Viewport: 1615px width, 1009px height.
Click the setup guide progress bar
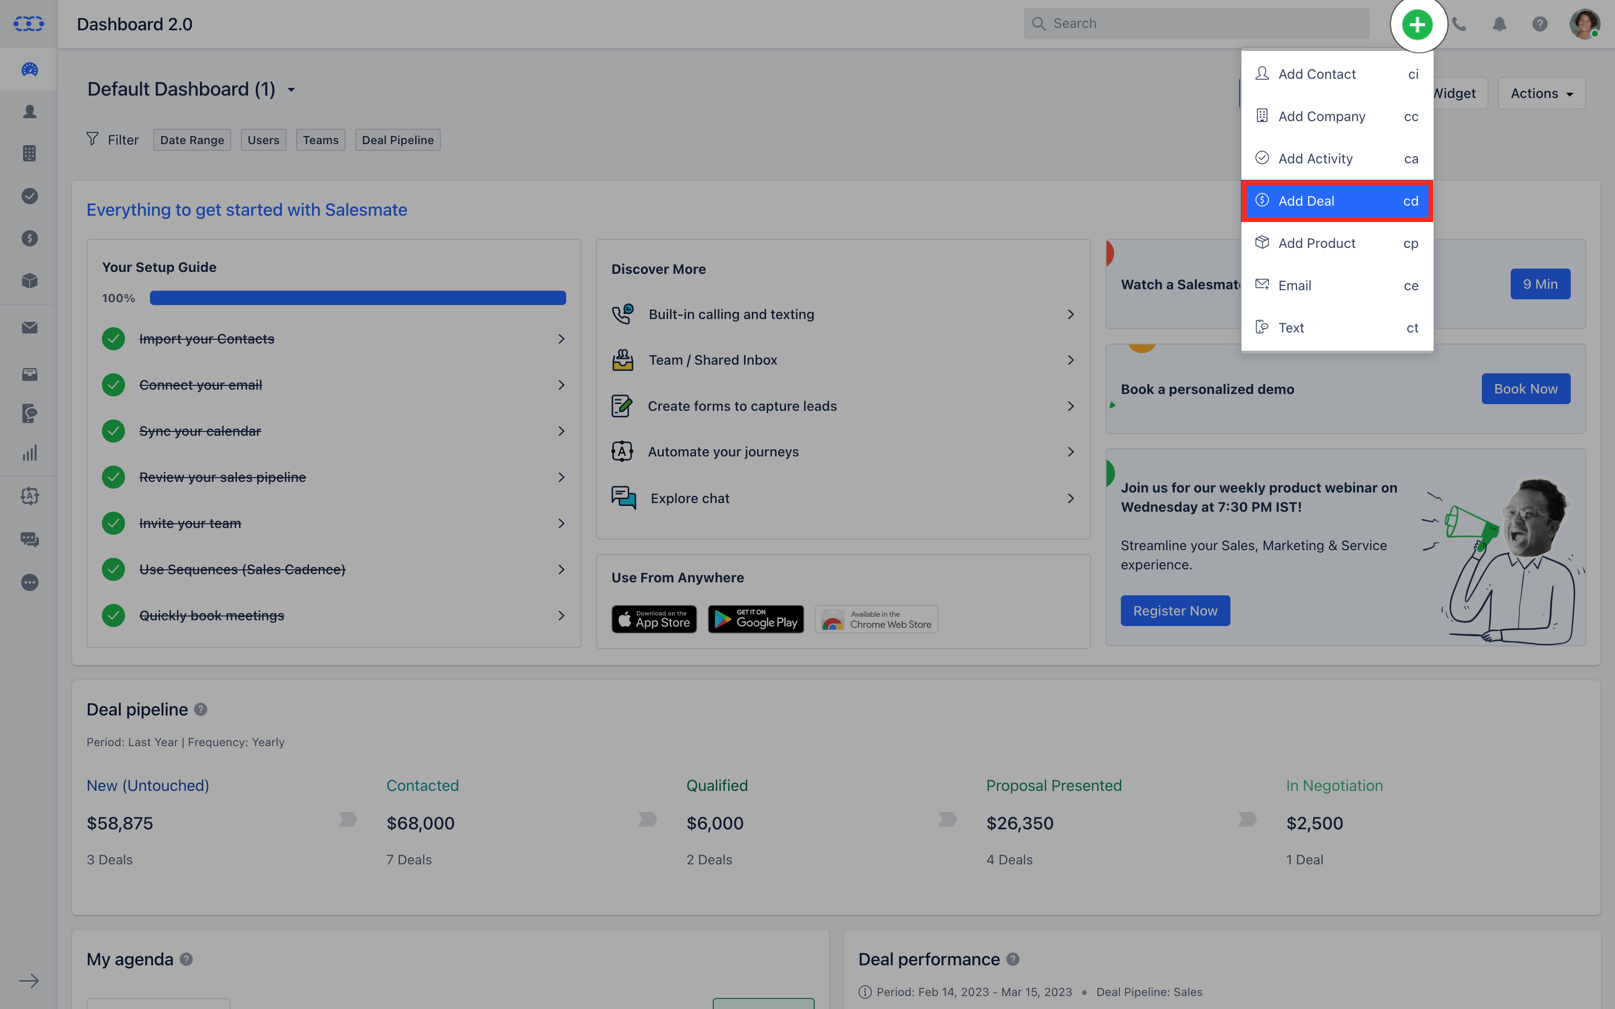tap(358, 297)
